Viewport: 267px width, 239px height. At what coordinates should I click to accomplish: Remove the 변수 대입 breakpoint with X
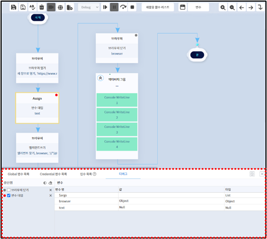click(x=51, y=195)
